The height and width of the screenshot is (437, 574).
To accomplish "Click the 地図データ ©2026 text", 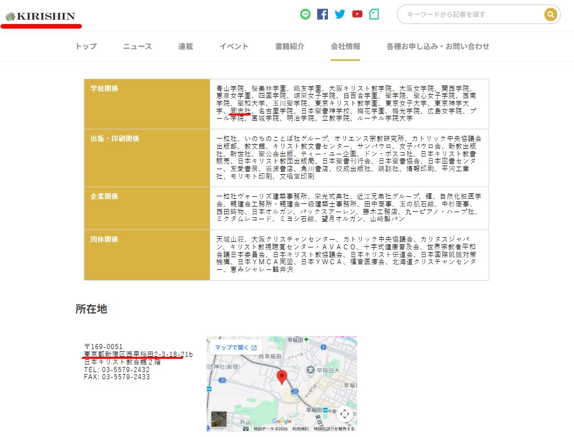I will tap(271, 429).
